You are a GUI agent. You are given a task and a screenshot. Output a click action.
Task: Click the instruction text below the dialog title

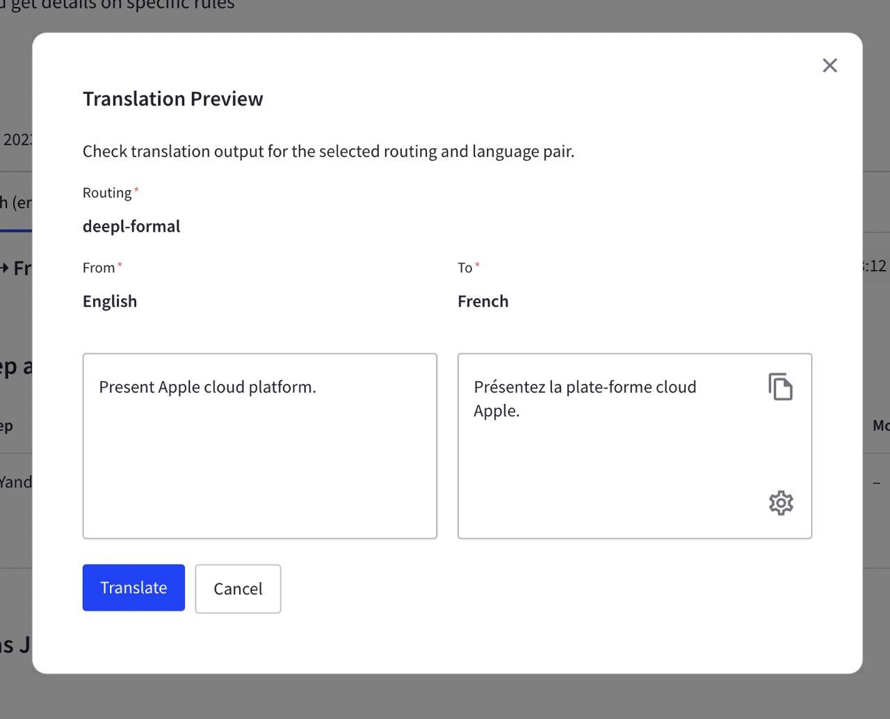pos(329,151)
